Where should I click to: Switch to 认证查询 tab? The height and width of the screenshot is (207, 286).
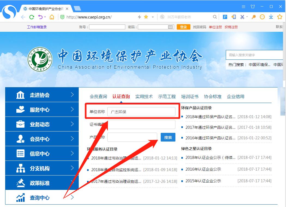[121, 97]
